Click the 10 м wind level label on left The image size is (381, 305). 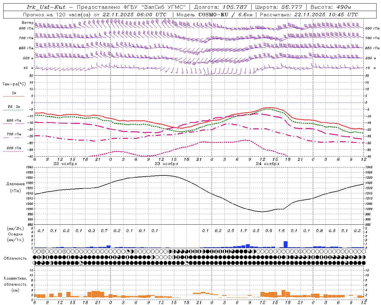[28, 68]
